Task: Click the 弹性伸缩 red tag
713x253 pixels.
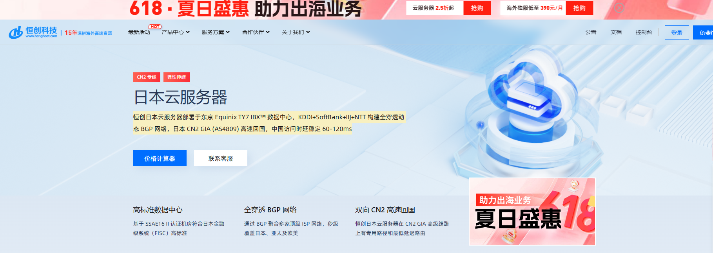Action: [x=176, y=77]
